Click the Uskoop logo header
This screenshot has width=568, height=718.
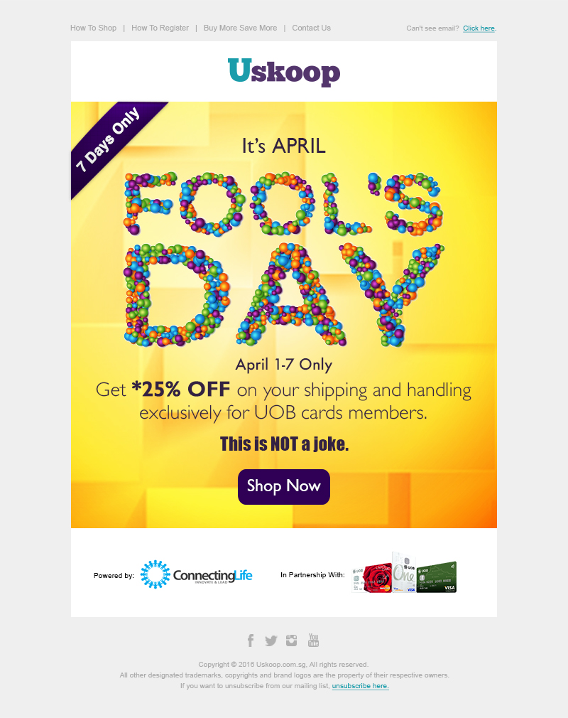tap(284, 72)
